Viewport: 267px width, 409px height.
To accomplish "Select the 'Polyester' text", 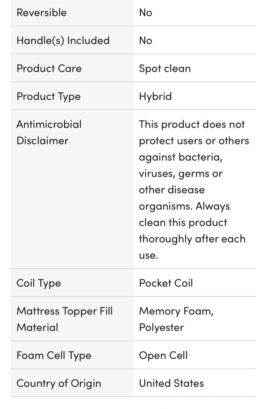I will click(x=161, y=327).
